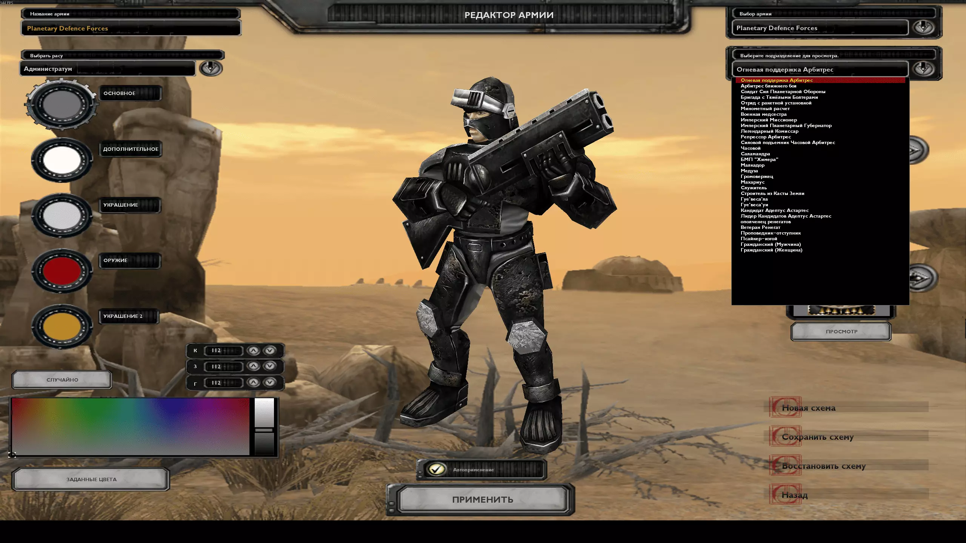Image resolution: width=966 pixels, height=543 pixels.
Task: Click the СЛУЧАЙНО random colors button
Action: point(62,380)
